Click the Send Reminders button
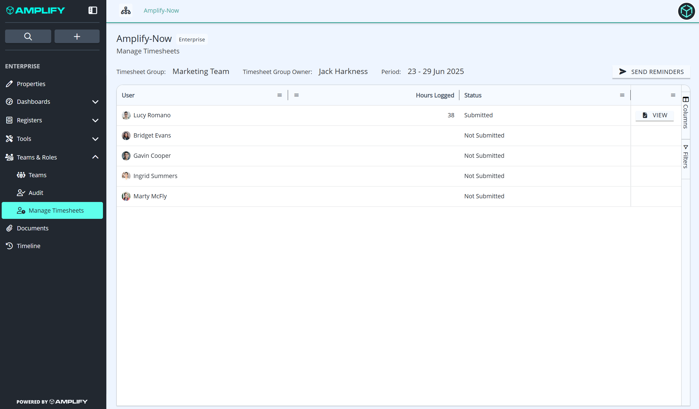This screenshot has width=699, height=409. tap(651, 72)
